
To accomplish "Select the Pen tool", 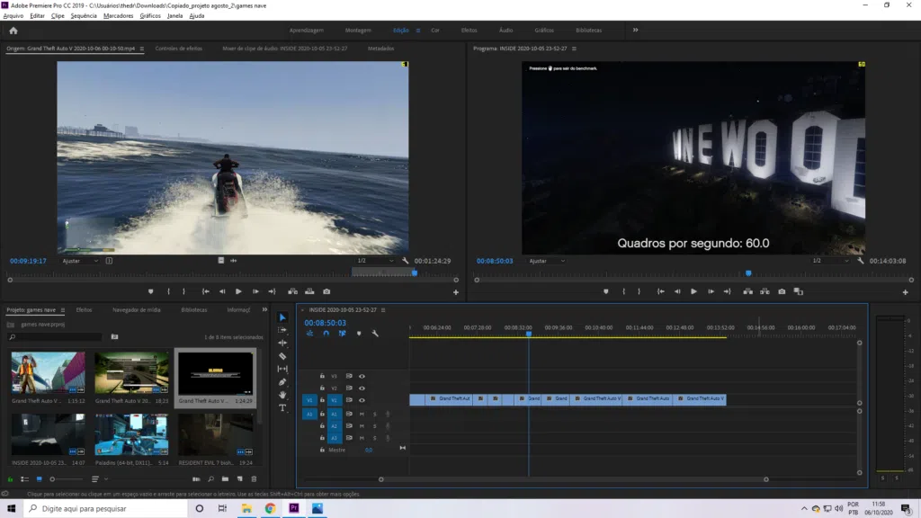I will coord(282,382).
